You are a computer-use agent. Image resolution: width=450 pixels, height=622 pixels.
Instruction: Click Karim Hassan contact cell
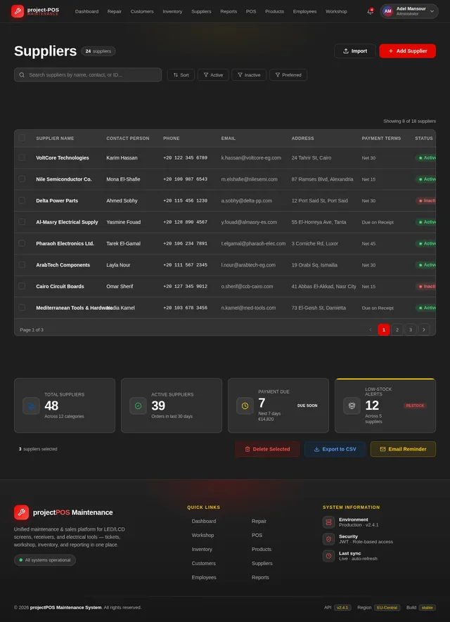[x=122, y=157]
